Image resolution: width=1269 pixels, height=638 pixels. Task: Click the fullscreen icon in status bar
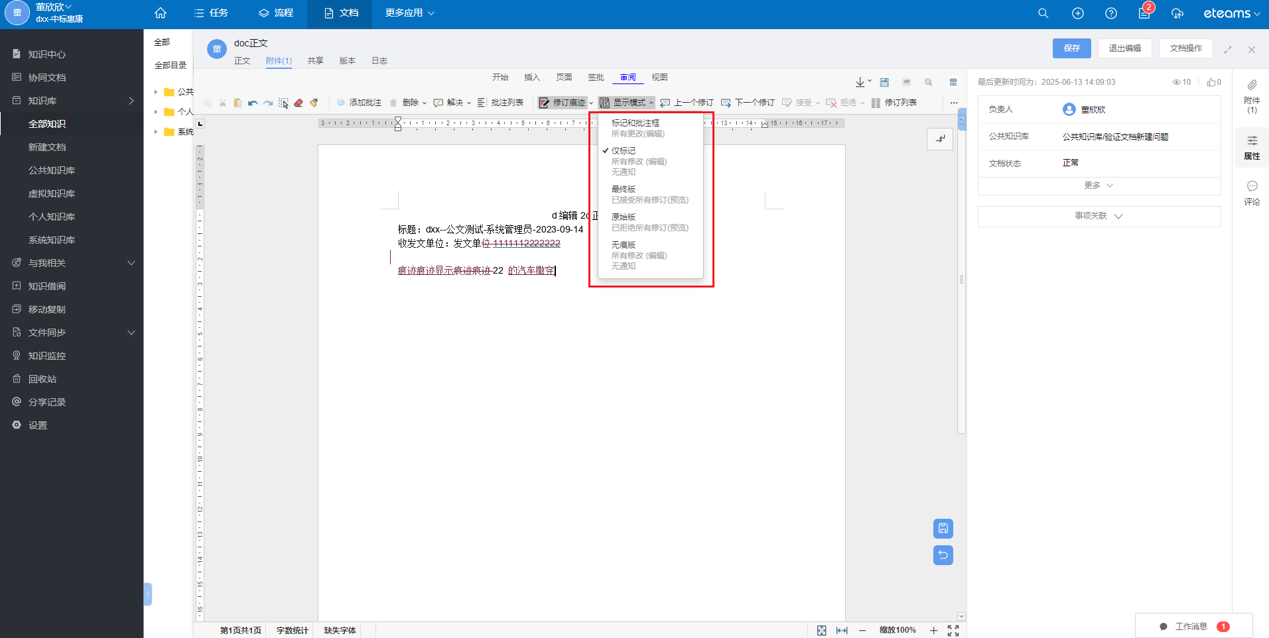[953, 630]
